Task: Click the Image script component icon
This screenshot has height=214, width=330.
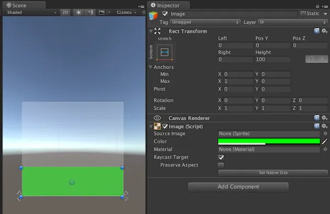Action: 157,126
